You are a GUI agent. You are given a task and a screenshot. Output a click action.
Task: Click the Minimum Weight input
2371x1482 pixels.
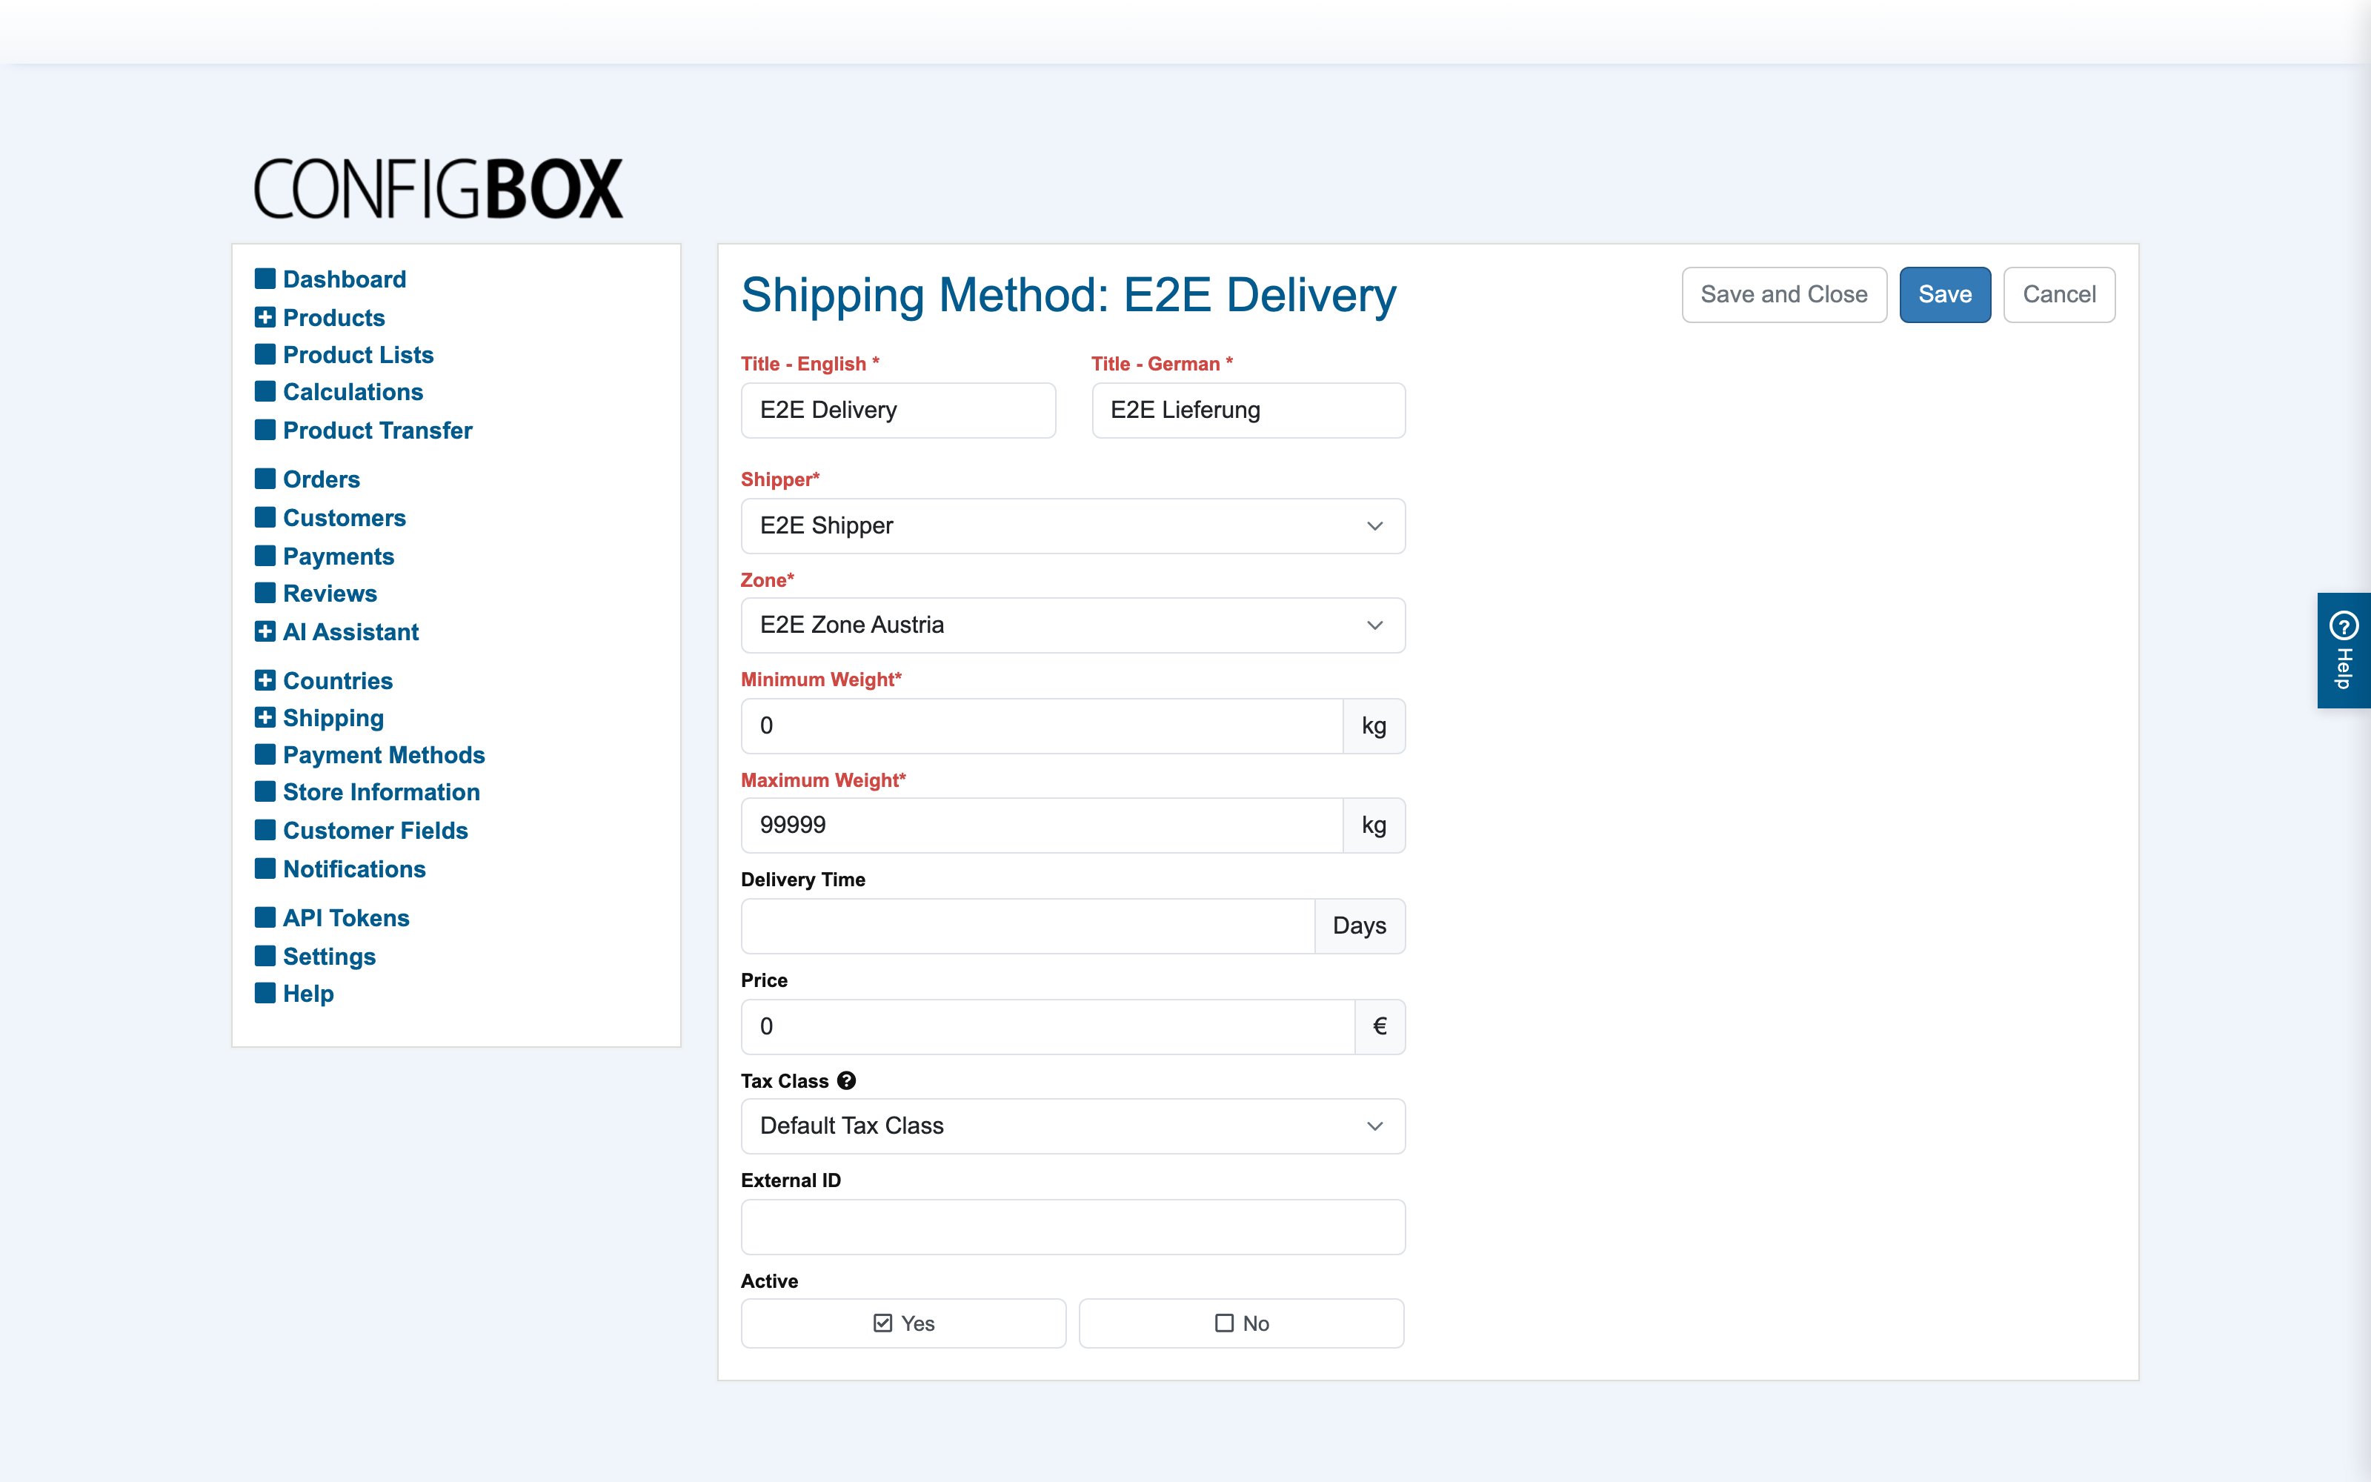click(x=1042, y=725)
